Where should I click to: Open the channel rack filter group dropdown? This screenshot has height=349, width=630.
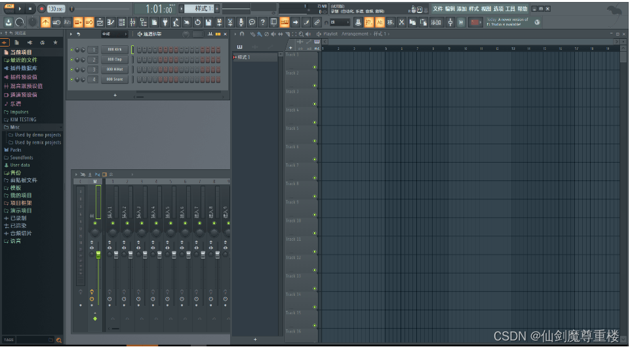pyautogui.click(x=114, y=34)
